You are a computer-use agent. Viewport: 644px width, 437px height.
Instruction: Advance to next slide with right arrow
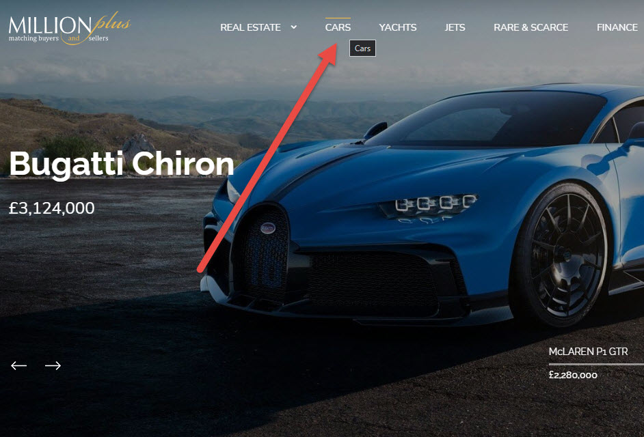click(53, 365)
